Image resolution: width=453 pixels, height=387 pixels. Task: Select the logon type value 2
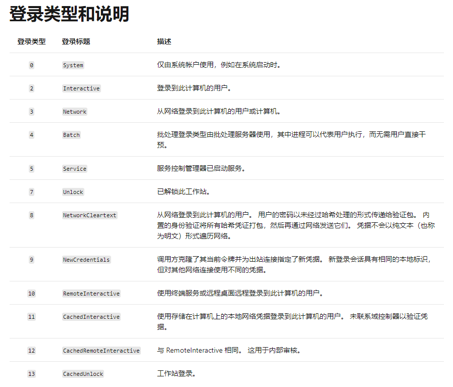pyautogui.click(x=31, y=88)
